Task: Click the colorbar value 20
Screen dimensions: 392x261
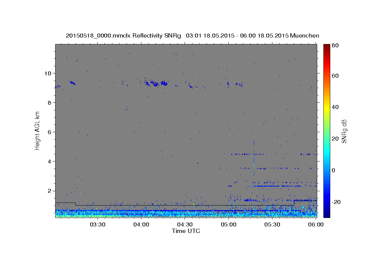Action: tap(336, 139)
